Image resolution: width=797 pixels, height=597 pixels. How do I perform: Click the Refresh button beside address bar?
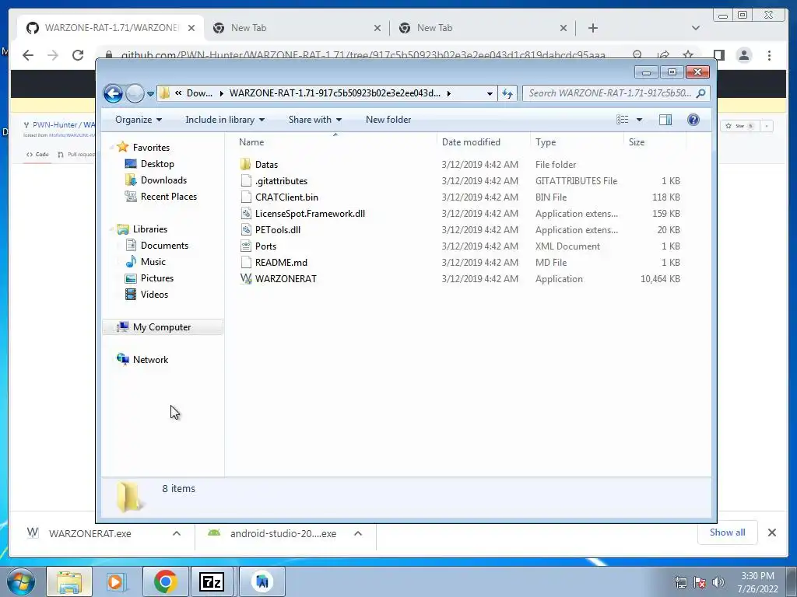pyautogui.click(x=507, y=93)
